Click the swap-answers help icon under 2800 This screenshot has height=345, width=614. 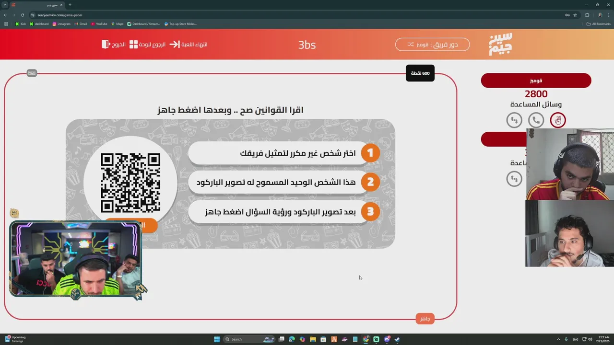pyautogui.click(x=514, y=120)
